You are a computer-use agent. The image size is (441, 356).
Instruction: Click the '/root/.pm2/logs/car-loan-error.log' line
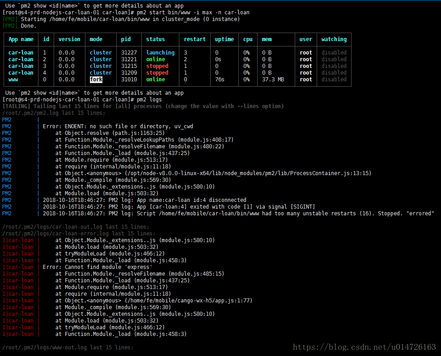coord(78,234)
